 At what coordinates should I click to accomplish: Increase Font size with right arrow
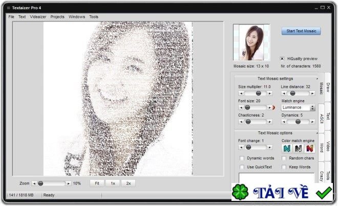click(269, 107)
